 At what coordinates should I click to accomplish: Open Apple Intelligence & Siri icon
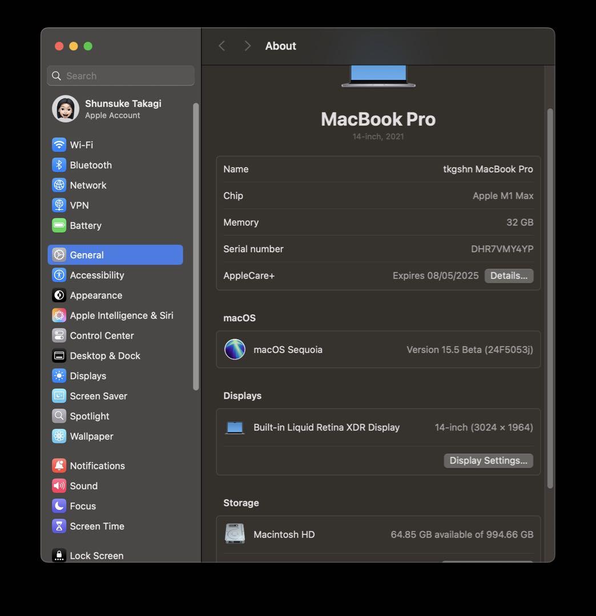tap(59, 315)
